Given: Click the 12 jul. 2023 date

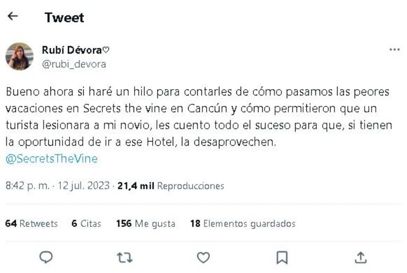Looking at the screenshot, I should point(84,186).
